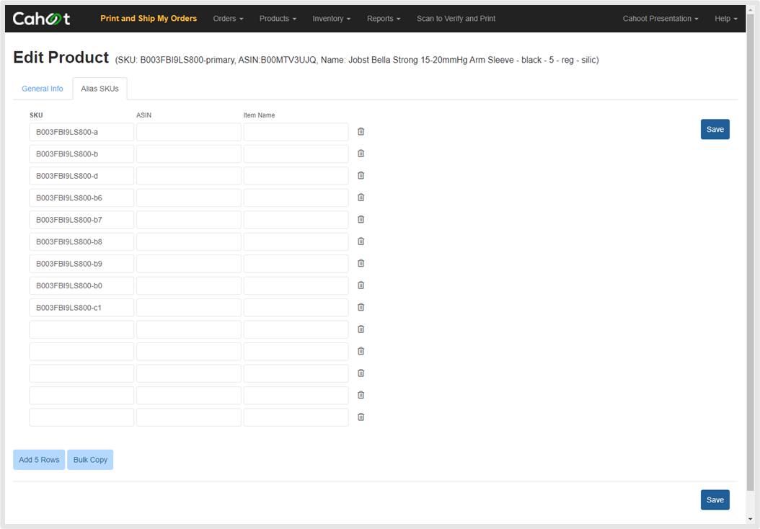
Task: Click the Cahoot logo
Action: (41, 19)
